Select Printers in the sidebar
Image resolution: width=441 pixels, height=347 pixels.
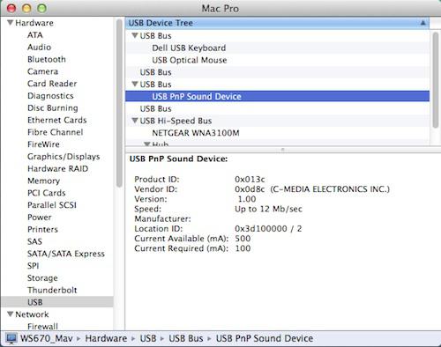42,229
